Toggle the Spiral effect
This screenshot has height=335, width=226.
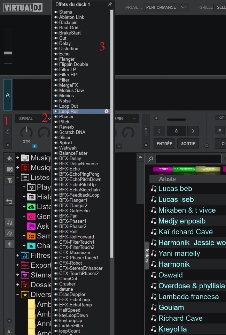pos(56,143)
